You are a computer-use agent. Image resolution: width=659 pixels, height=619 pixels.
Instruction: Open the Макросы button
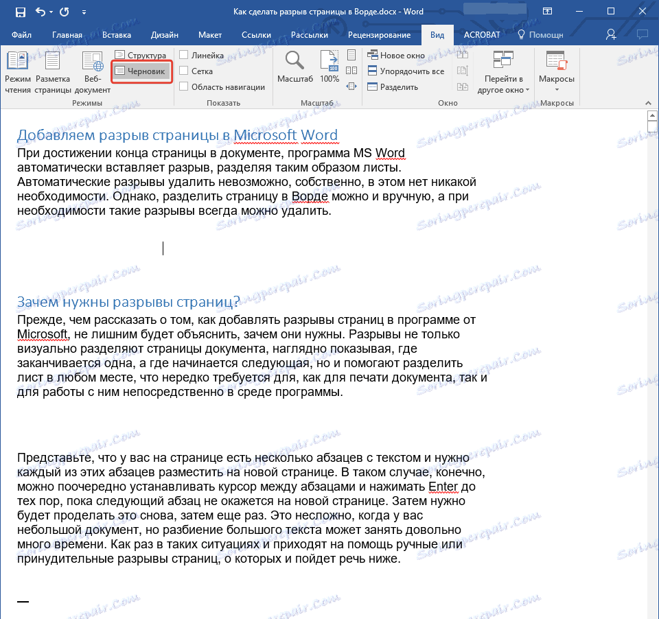556,64
